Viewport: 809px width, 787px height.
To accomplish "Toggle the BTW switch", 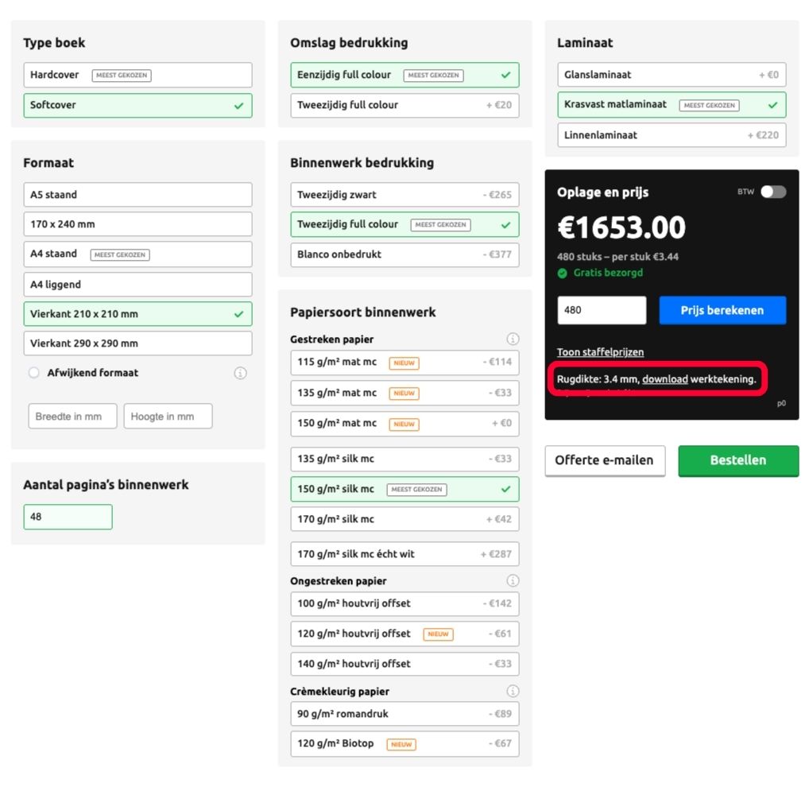I will coord(773,192).
